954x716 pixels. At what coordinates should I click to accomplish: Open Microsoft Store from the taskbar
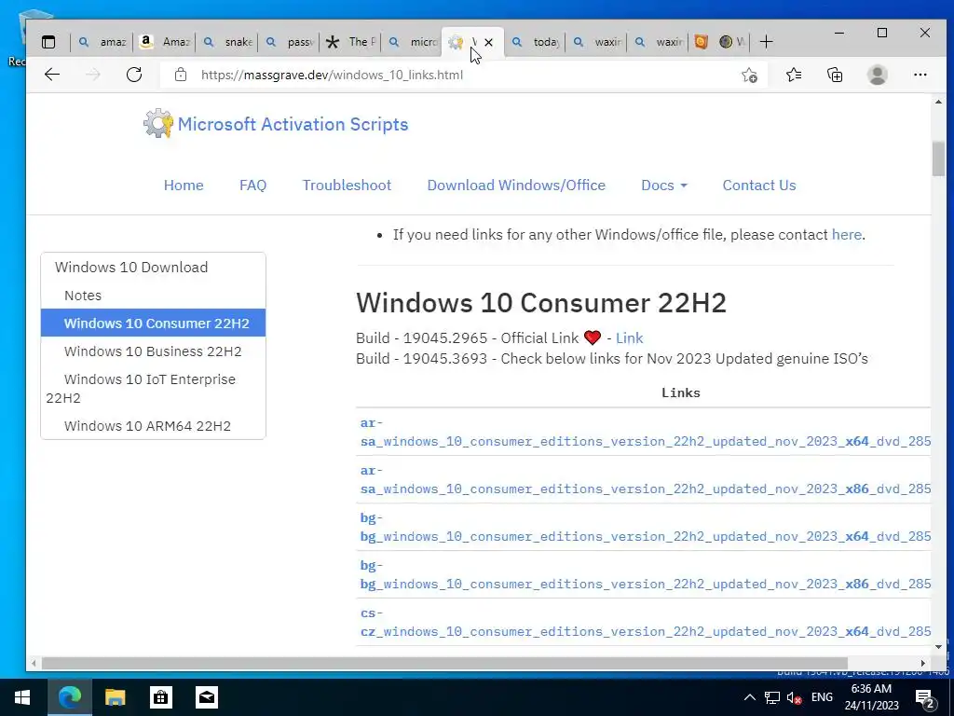(160, 697)
